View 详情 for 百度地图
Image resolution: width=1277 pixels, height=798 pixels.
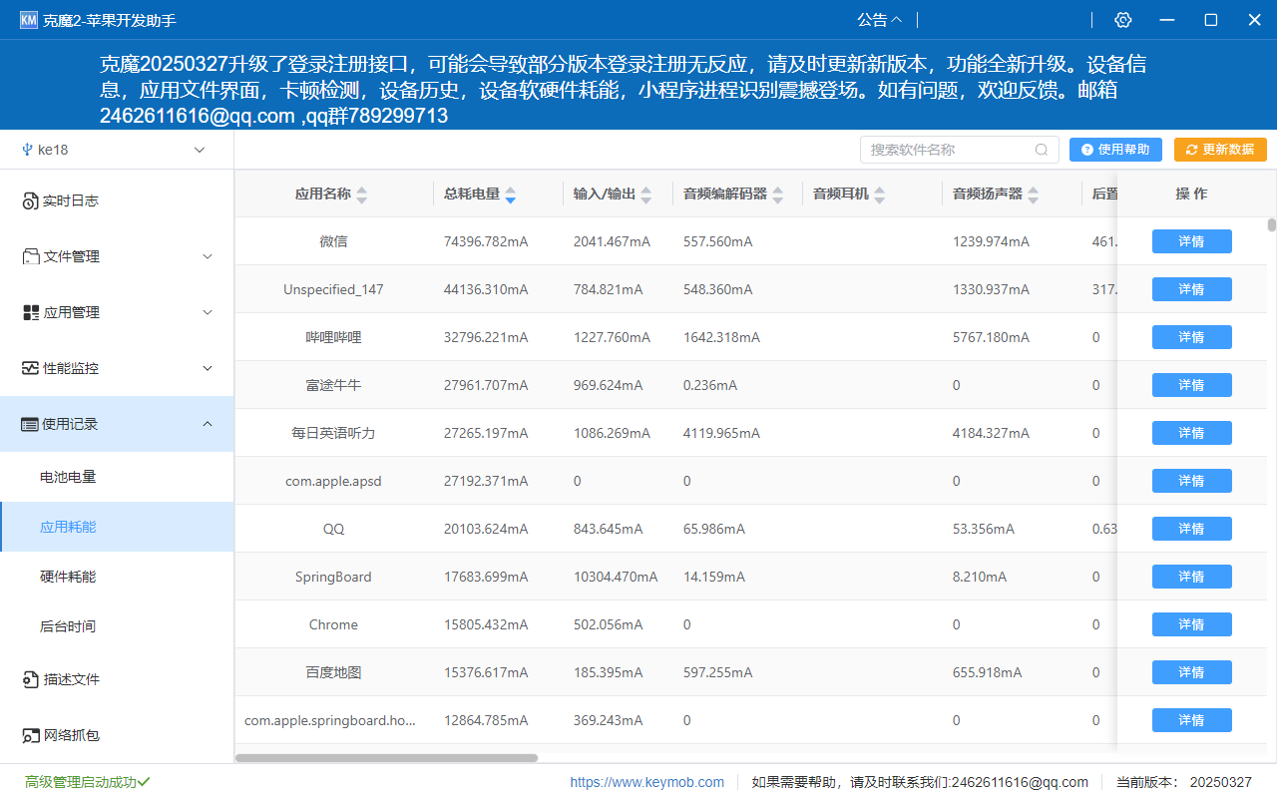tap(1191, 672)
